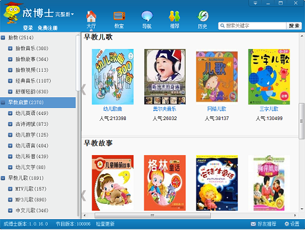Click previous arrow in 早教故事 row
Viewport: 305px width, 230px height.
84,195
